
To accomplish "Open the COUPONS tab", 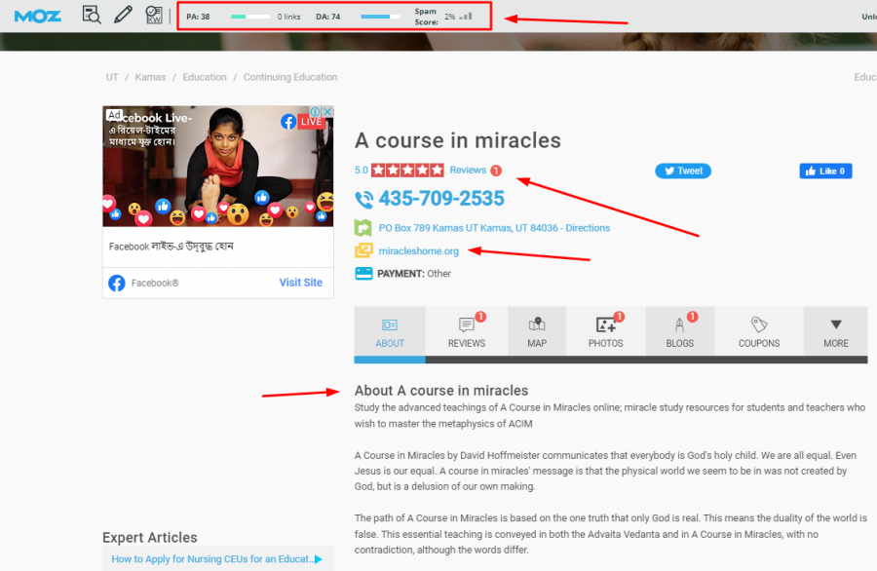I will coord(759,332).
